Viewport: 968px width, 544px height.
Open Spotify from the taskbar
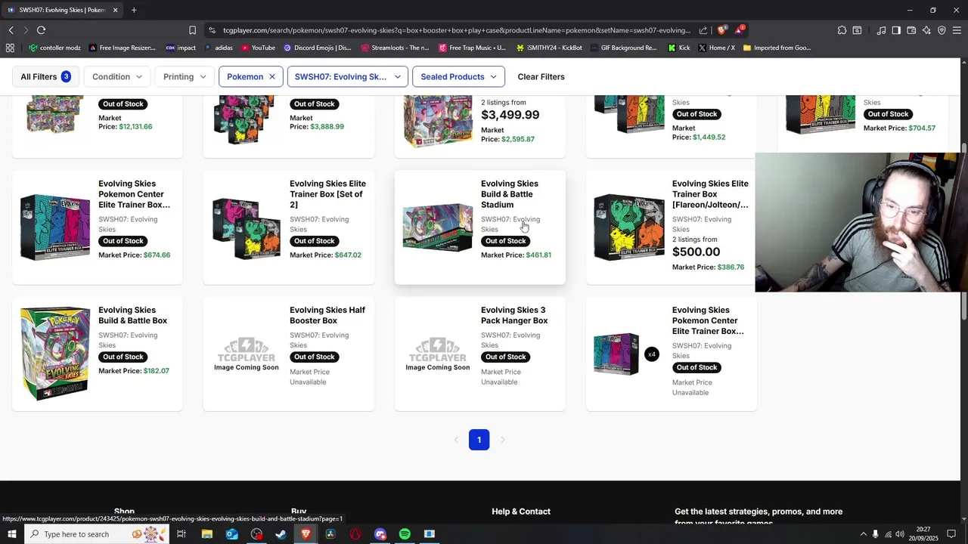coord(405,534)
